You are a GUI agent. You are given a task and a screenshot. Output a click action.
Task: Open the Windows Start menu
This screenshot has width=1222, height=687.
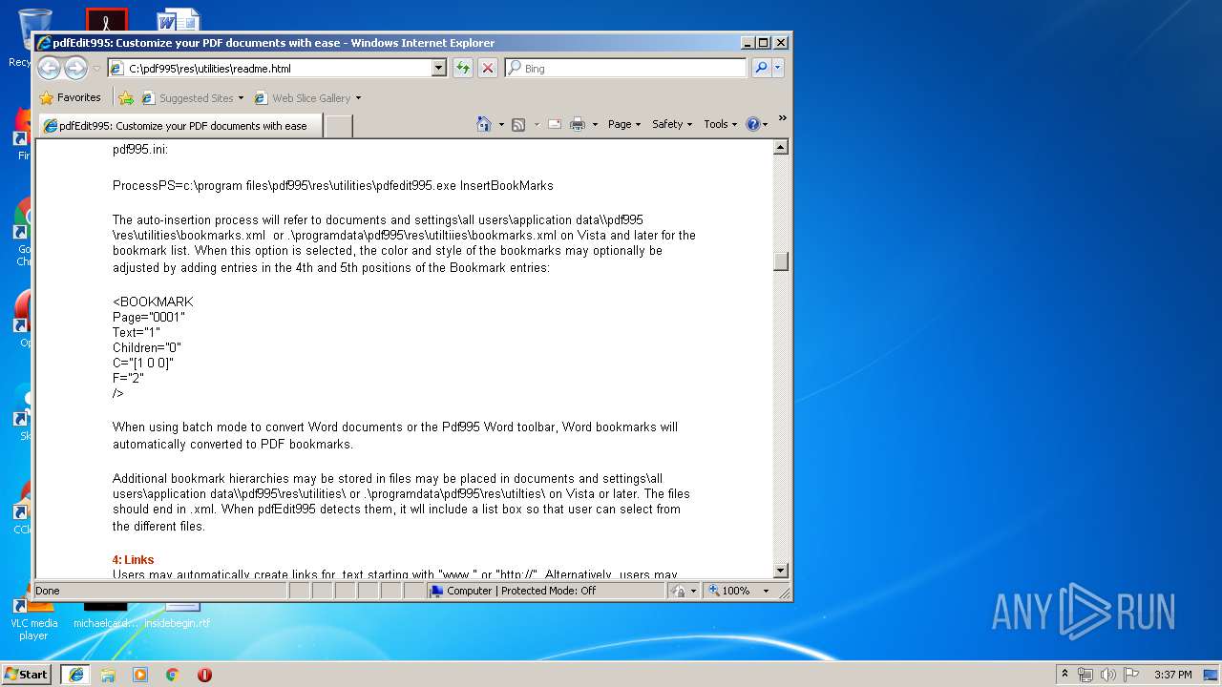[26, 674]
